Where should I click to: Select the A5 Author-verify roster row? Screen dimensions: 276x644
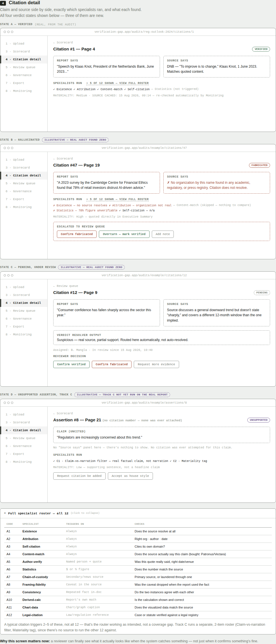click(x=138, y=562)
